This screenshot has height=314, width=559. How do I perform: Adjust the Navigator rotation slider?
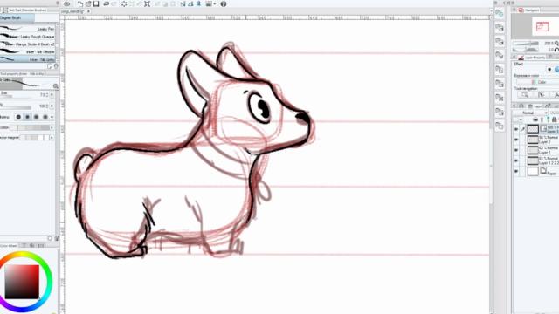click(526, 50)
